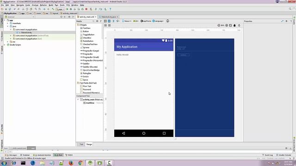Click the Project panel gear settings icon
296x166 pixels.
(x=69, y=17)
